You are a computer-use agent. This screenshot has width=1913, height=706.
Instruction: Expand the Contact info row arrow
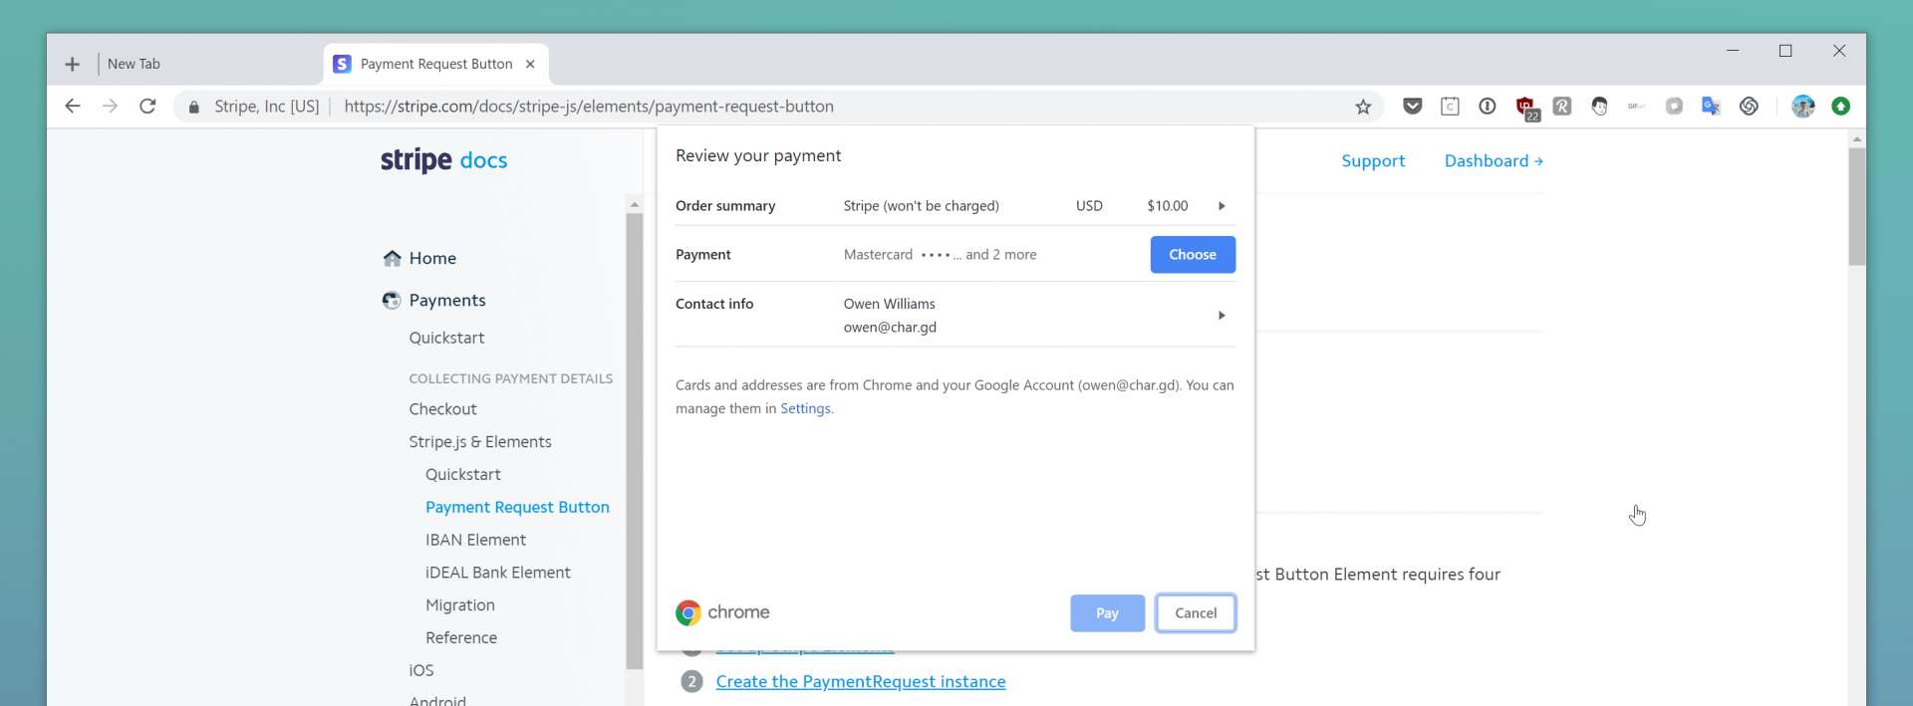[x=1221, y=315]
